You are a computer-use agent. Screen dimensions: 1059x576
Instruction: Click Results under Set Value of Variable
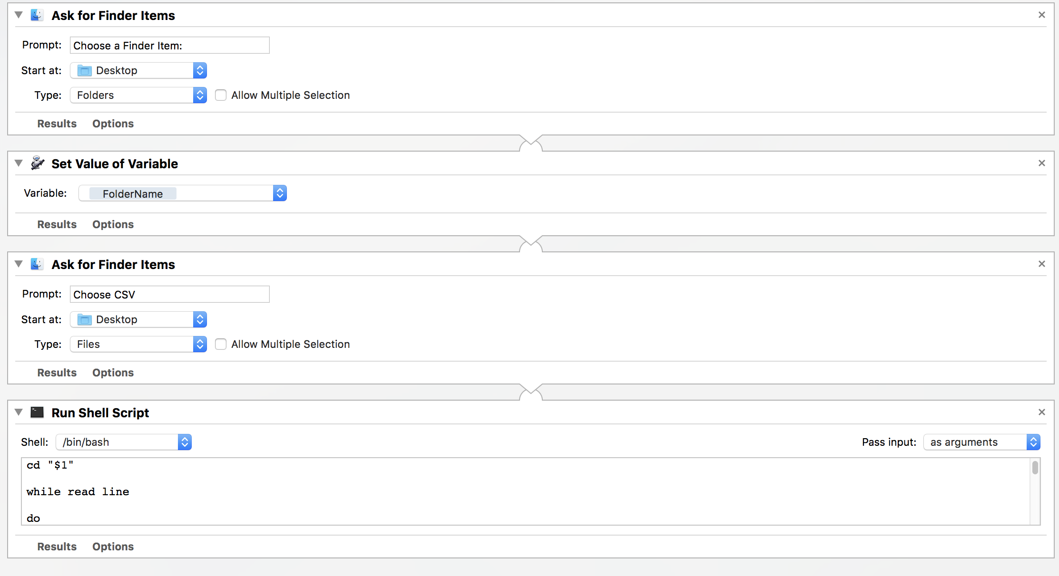(57, 224)
